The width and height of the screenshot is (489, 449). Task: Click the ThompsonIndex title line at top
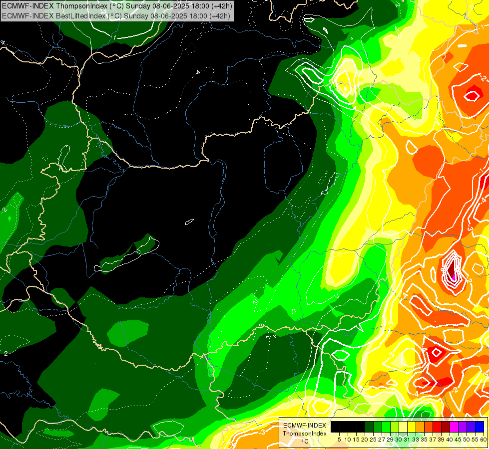[117, 6]
